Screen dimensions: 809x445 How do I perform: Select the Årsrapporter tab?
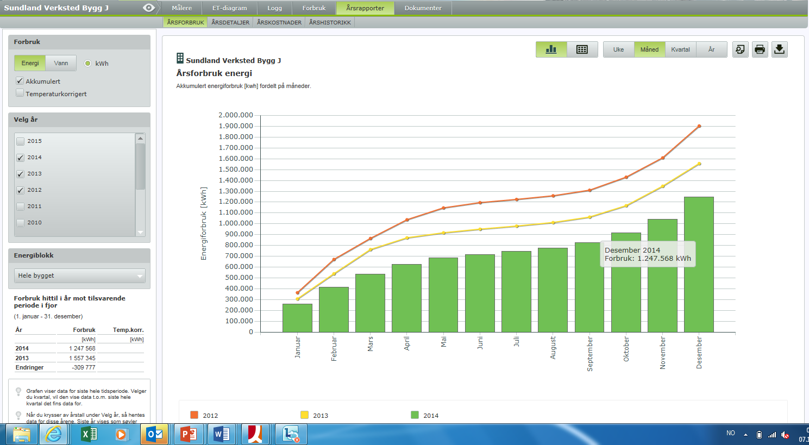tap(365, 8)
